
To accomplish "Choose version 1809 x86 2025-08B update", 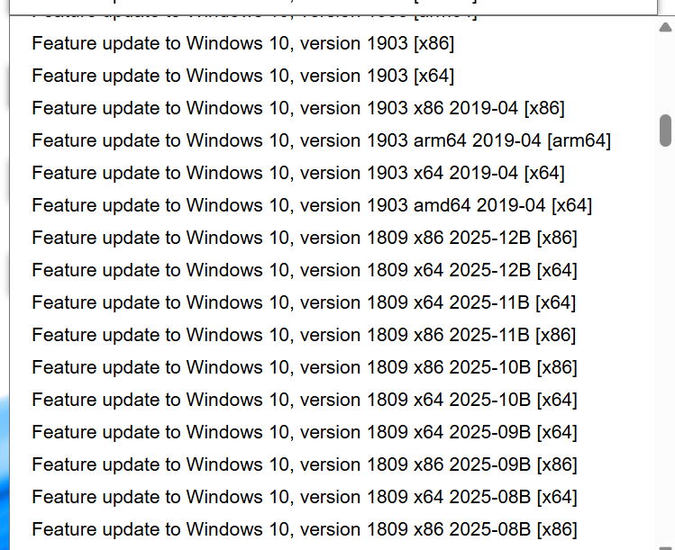I will click(304, 529).
